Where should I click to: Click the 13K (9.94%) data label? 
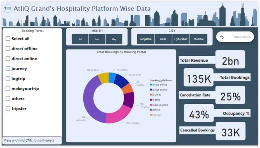pyautogui.click(x=135, y=75)
